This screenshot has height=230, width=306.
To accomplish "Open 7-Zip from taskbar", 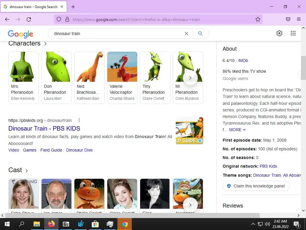I will coord(66,224).
